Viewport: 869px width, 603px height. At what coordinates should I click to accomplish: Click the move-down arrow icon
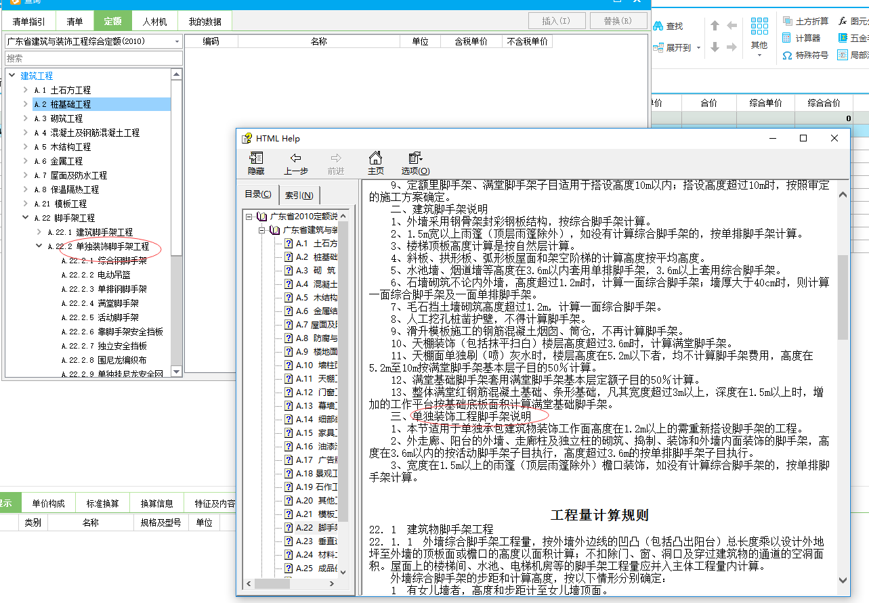(715, 47)
